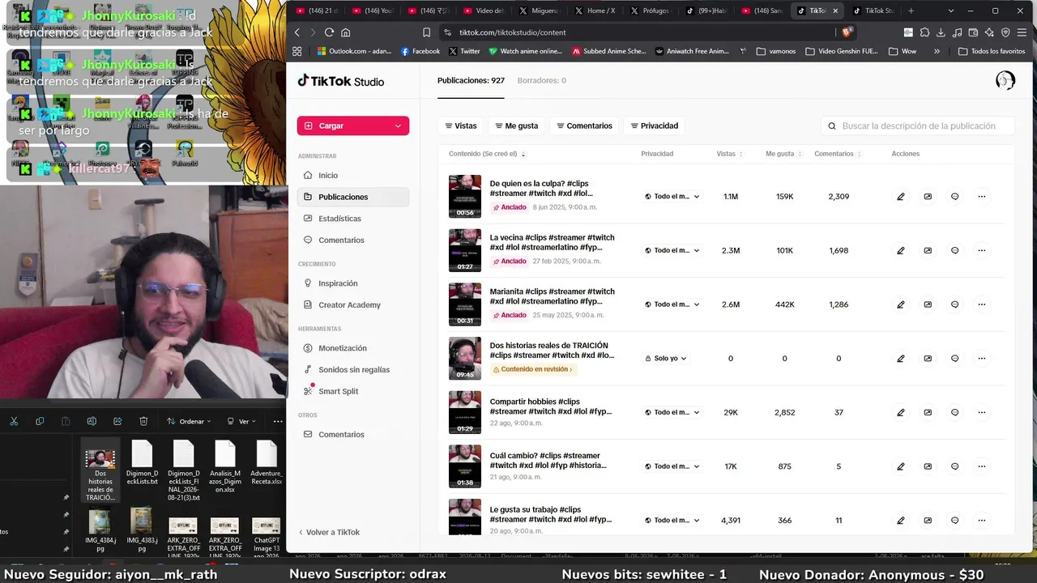The width and height of the screenshot is (1037, 583).
Task: Open Monetización in the sidebar
Action: 353,348
